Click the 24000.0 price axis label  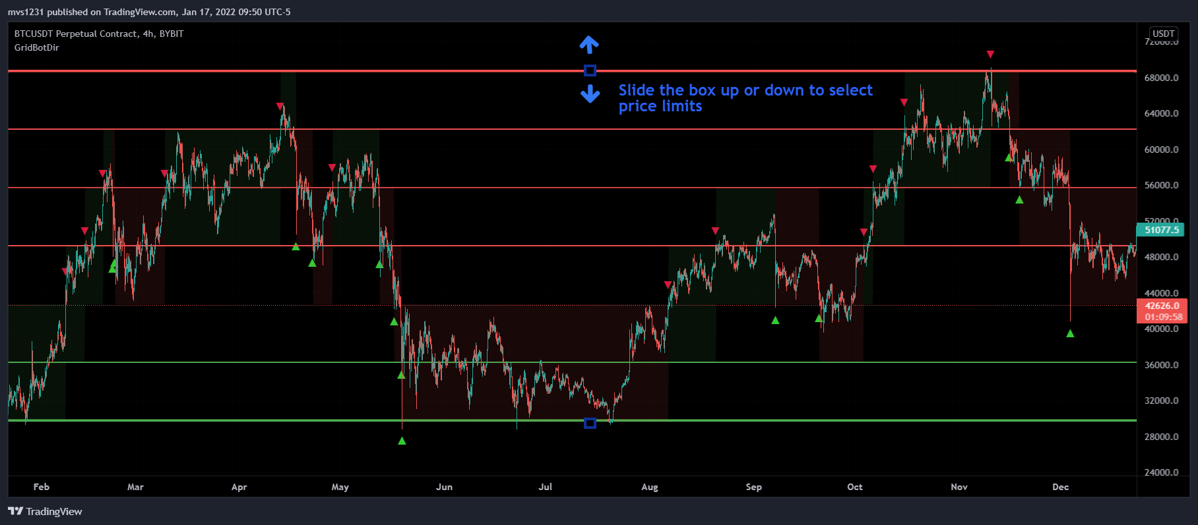coord(1162,472)
